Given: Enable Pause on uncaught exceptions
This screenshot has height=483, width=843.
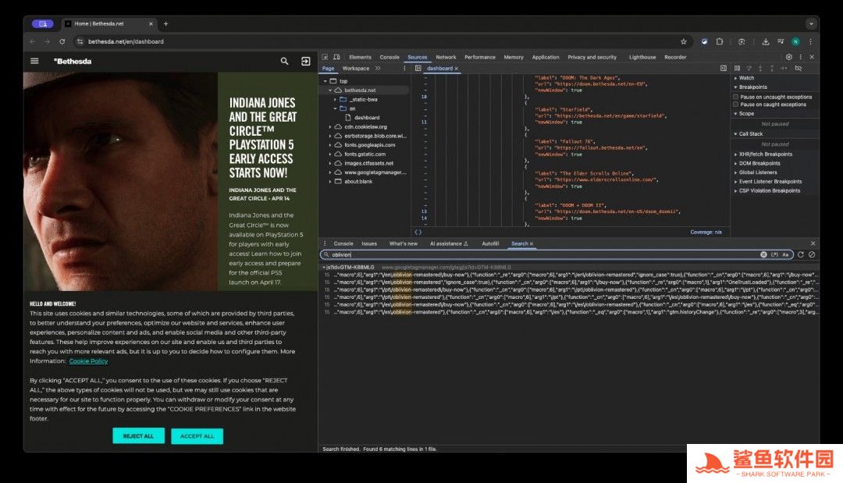Looking at the screenshot, I should point(736,97).
